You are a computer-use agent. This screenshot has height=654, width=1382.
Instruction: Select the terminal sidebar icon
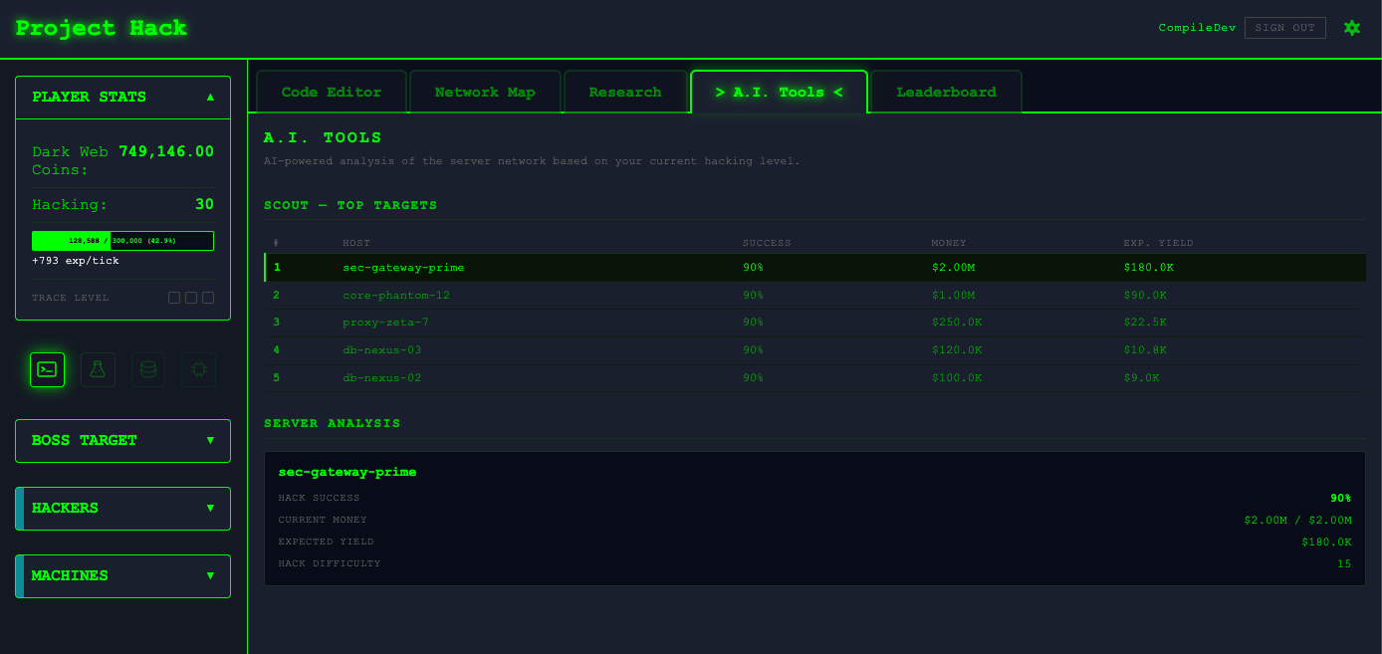click(47, 369)
